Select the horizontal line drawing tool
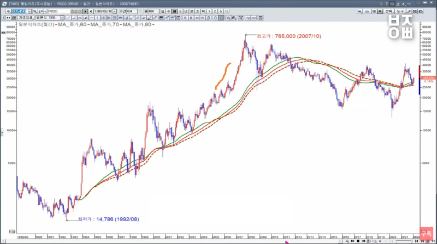This screenshot has width=437, height=244. pos(92,18)
